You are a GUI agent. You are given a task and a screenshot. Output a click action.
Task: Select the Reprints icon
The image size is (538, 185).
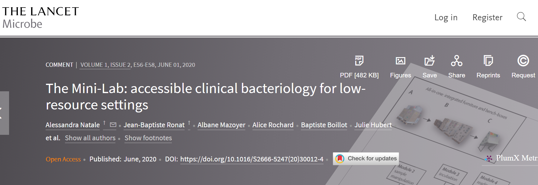pos(488,60)
